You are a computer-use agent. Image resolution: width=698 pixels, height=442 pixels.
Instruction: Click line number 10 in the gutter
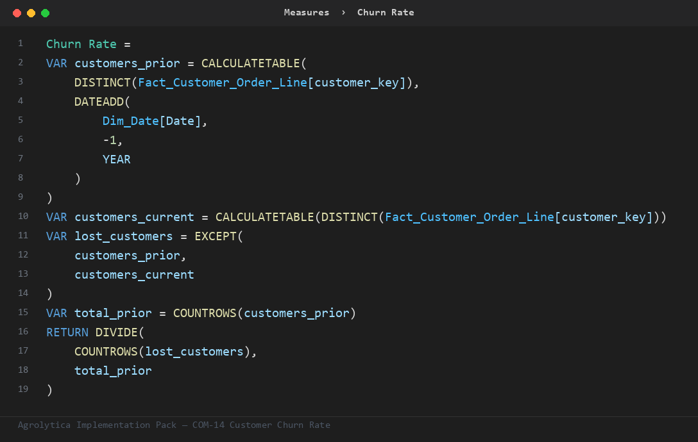[x=23, y=216]
